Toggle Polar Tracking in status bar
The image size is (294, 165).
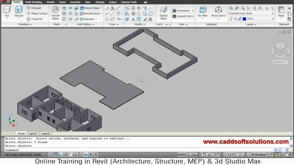(66, 154)
